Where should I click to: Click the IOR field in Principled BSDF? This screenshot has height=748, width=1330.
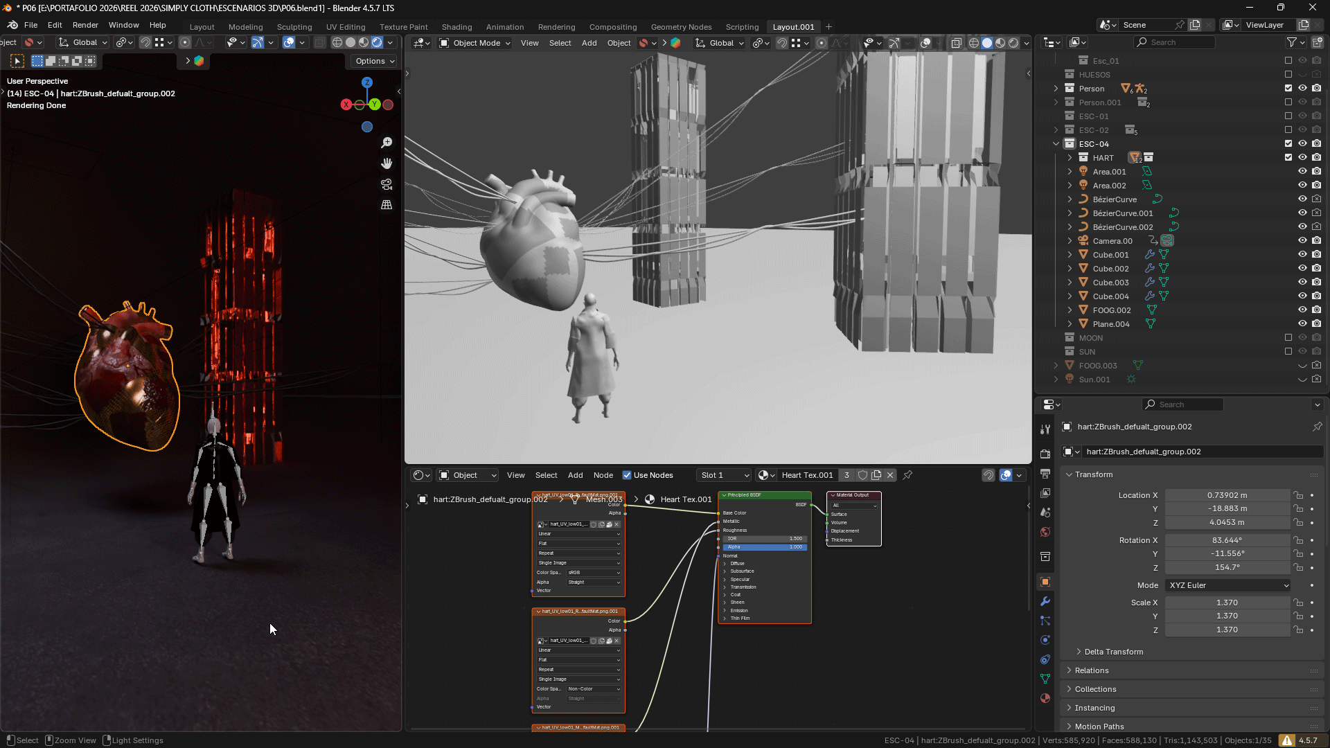click(765, 539)
